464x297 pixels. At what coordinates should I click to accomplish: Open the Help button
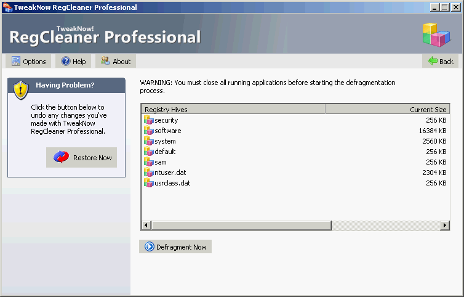(x=73, y=62)
